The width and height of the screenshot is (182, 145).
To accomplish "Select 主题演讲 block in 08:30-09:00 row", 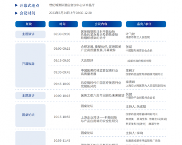I will click(x=30, y=34).
